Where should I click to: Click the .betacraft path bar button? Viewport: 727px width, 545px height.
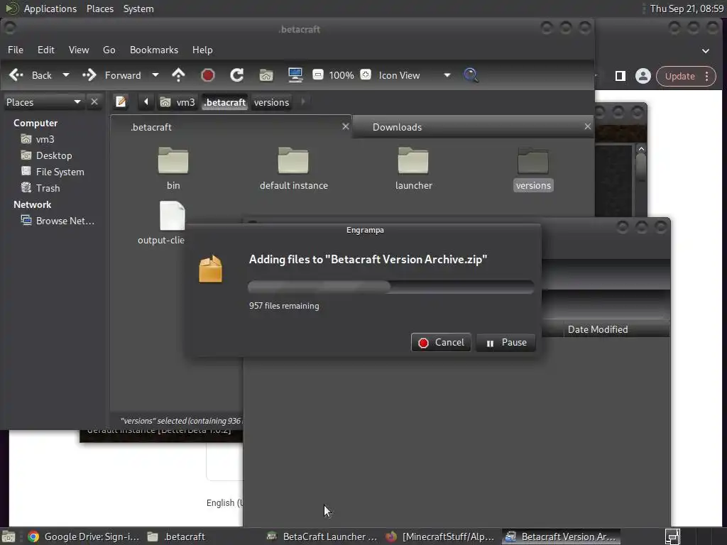225,102
